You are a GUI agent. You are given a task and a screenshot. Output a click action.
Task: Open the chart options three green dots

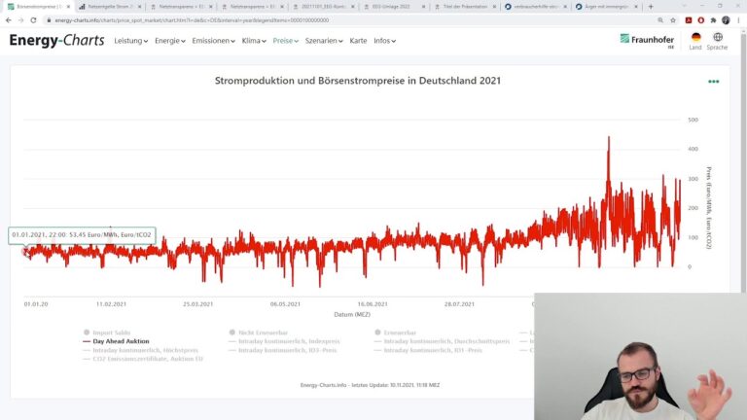pos(713,82)
